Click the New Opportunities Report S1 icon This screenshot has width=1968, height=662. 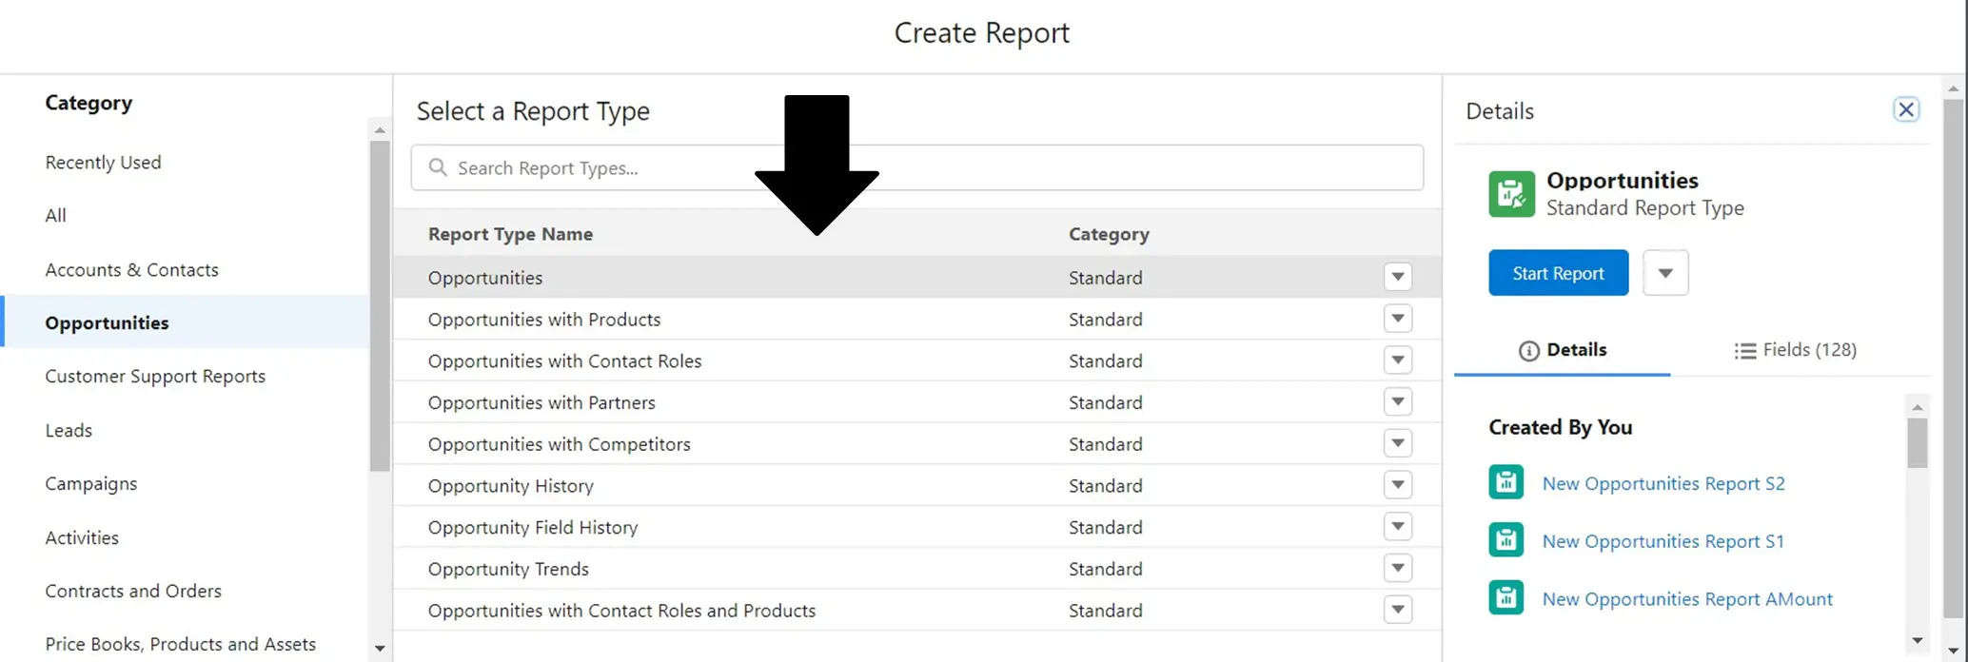[1506, 540]
